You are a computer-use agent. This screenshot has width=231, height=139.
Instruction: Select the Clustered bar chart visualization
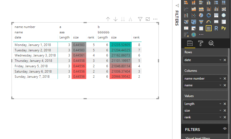click(x=201, y=2)
